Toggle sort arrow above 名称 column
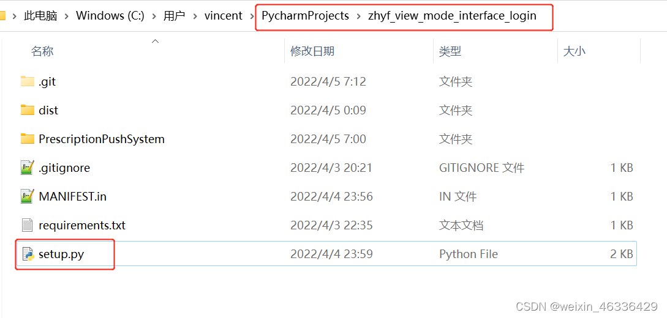667x318 pixels. (155, 41)
